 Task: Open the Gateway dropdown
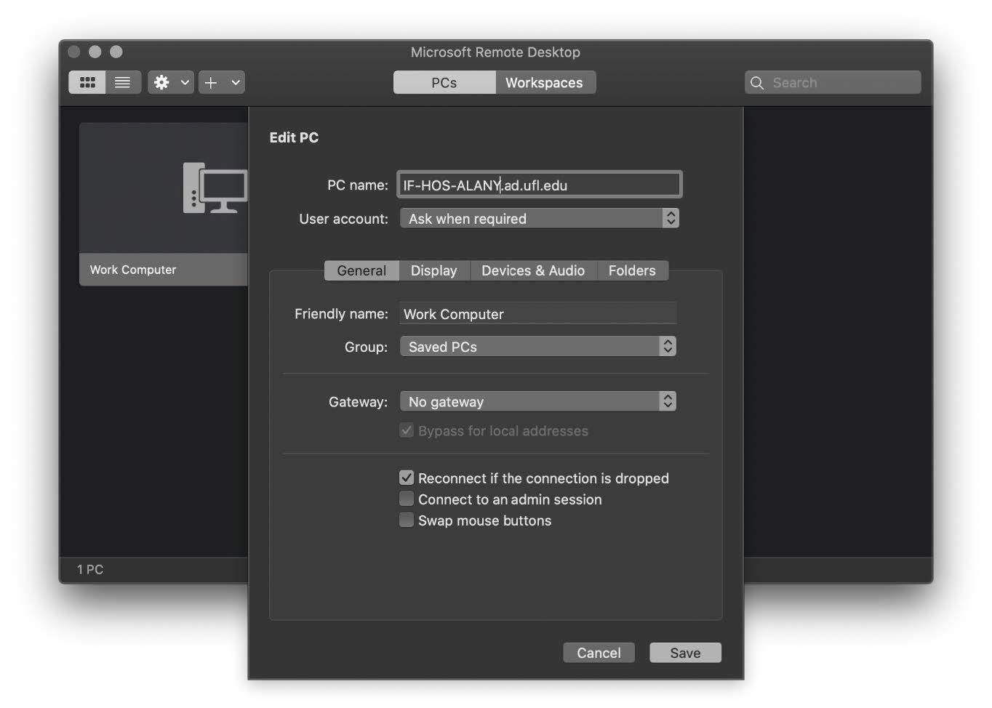(538, 401)
